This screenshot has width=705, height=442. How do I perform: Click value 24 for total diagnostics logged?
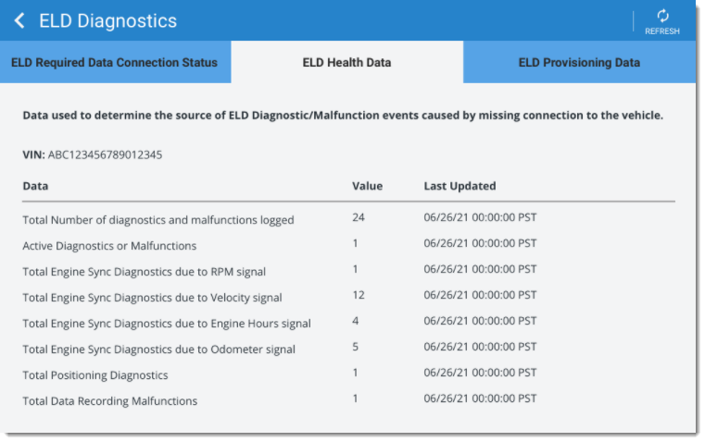tap(359, 217)
